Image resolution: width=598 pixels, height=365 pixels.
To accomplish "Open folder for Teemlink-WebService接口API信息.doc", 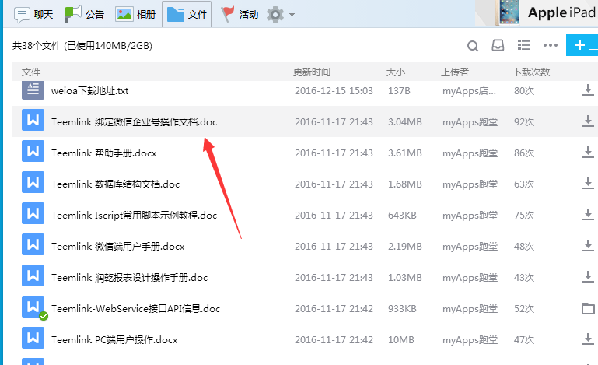I will pyautogui.click(x=588, y=308).
